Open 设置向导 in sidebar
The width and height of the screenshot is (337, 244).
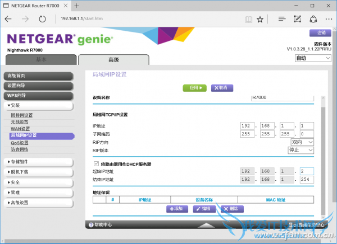tap(38, 86)
